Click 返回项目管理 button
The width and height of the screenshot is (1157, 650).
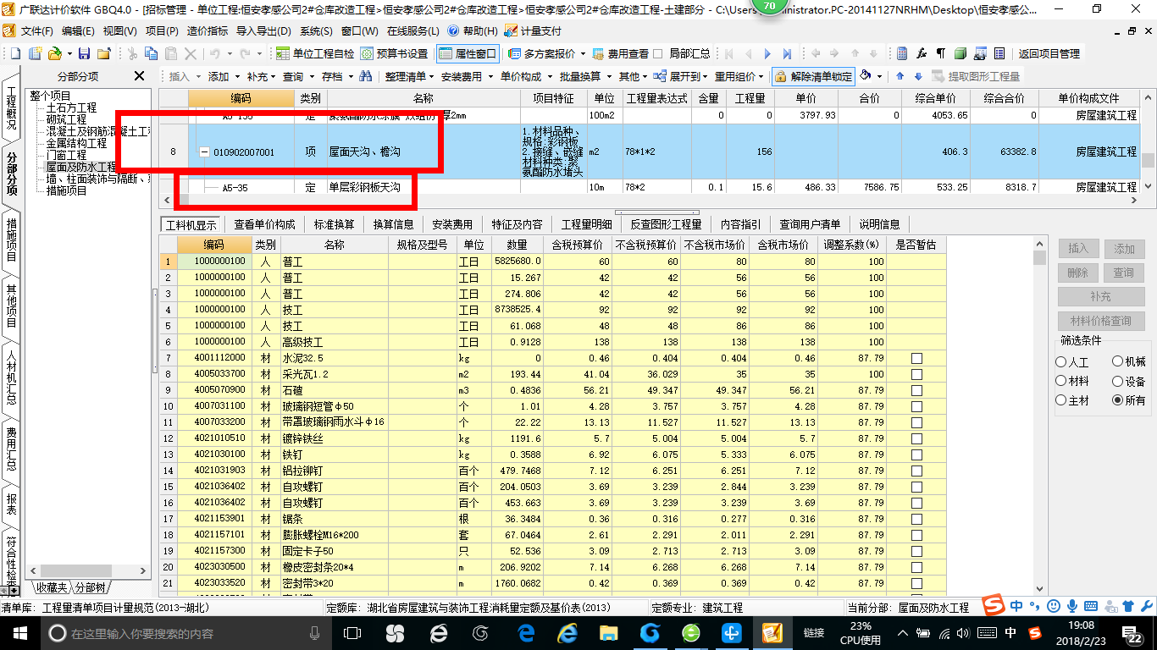(1049, 53)
